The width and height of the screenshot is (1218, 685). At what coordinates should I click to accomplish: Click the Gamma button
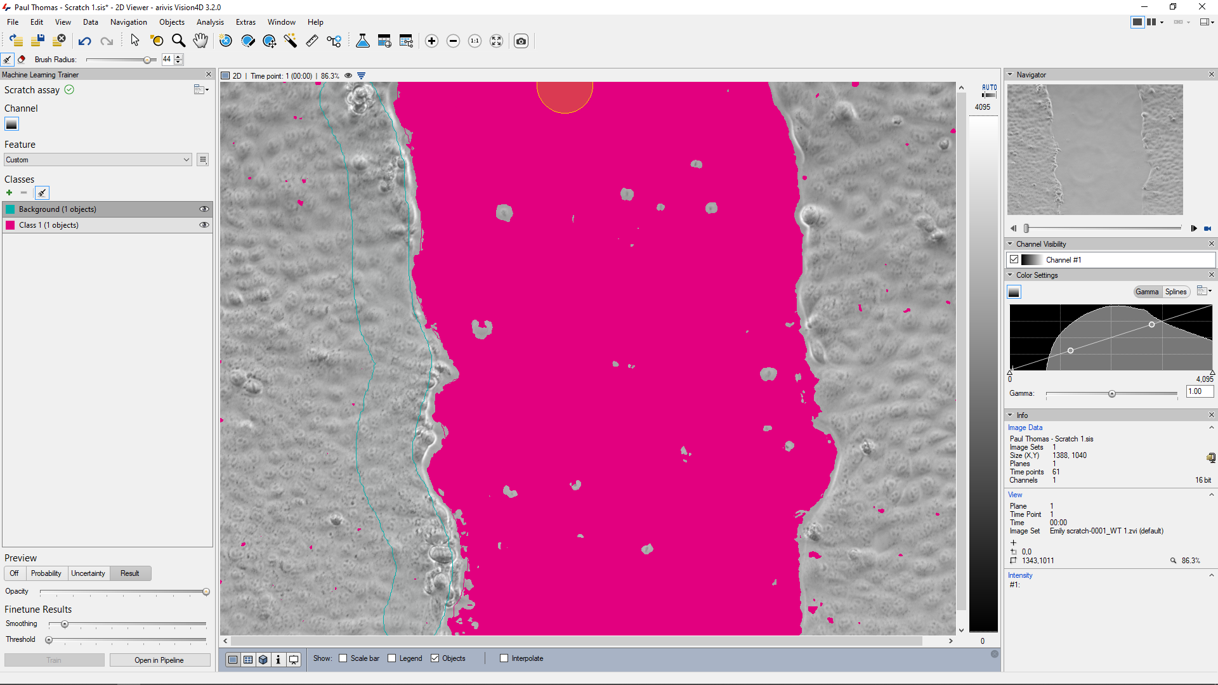pos(1147,292)
